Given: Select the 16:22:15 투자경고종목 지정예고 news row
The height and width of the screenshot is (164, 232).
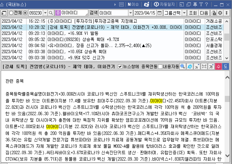Looking at the screenshot, I should tap(112, 21).
